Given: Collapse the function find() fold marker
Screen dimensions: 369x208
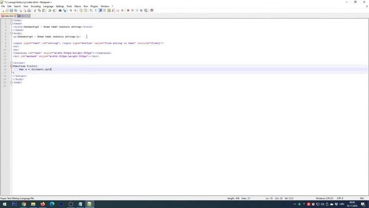Looking at the screenshot, I should 12,66.
